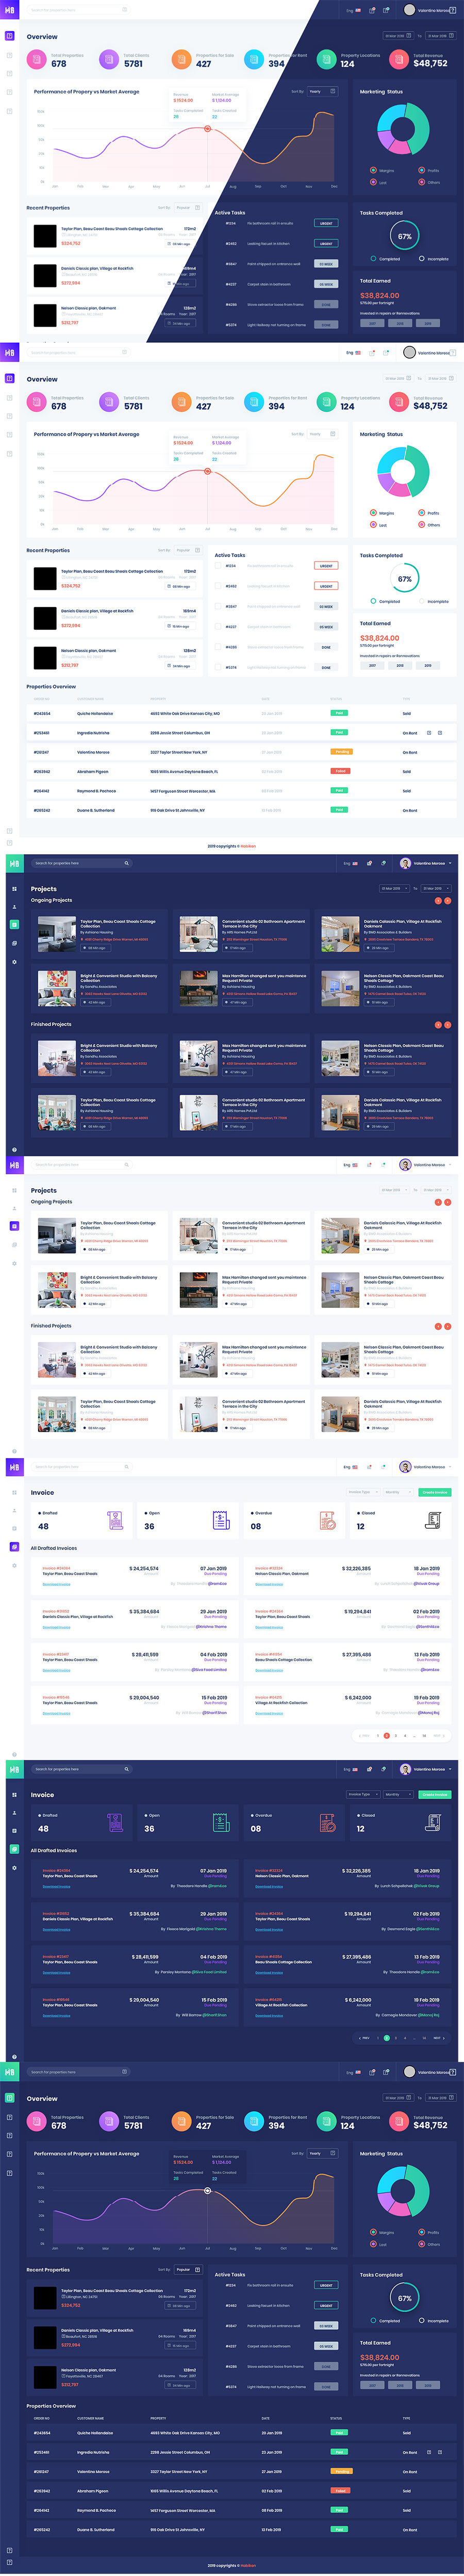Viewport: 464px width, 2576px height.
Task: Open the Popular sort dropdown in light dashboard Recent Properties
Action: click(x=188, y=550)
